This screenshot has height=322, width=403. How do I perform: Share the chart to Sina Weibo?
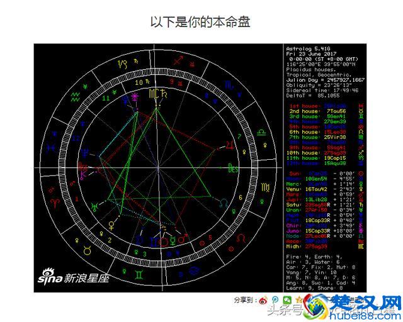click(x=263, y=300)
